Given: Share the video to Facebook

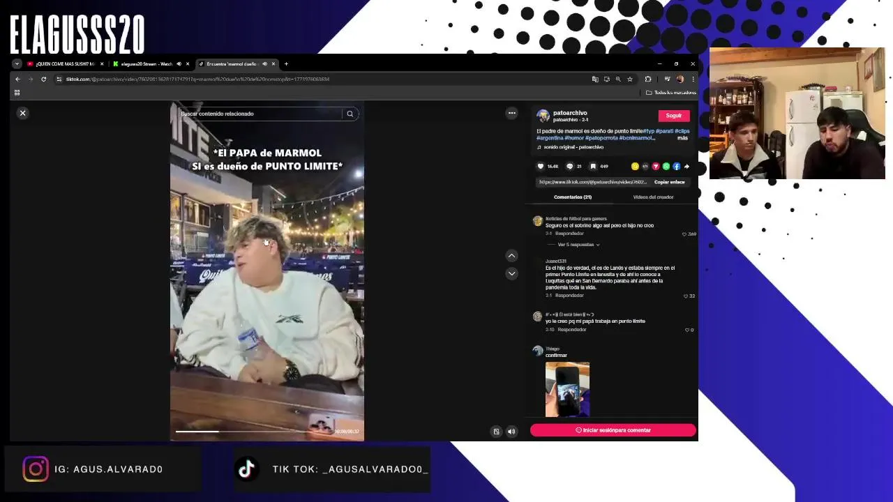Looking at the screenshot, I should click(676, 167).
